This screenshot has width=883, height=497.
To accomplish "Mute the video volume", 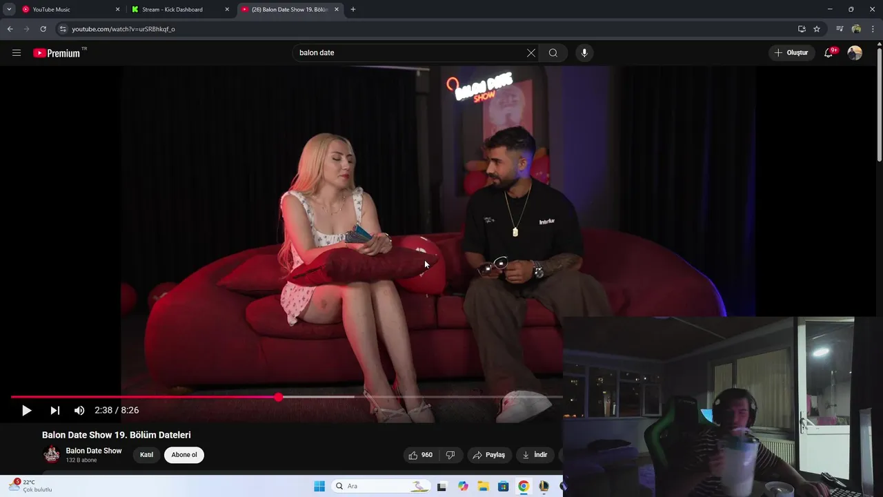I will [79, 410].
